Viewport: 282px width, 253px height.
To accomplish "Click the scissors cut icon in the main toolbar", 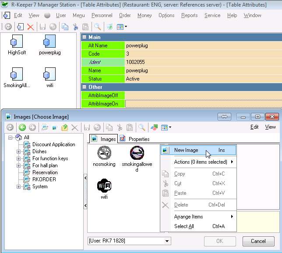I will (x=75, y=27).
